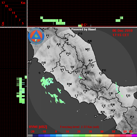
Task: Click the 7 km altitude scale label
Action: [x=19, y=20]
